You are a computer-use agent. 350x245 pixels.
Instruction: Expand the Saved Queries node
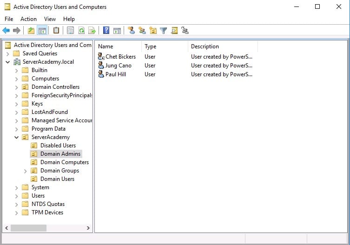tap(7, 53)
